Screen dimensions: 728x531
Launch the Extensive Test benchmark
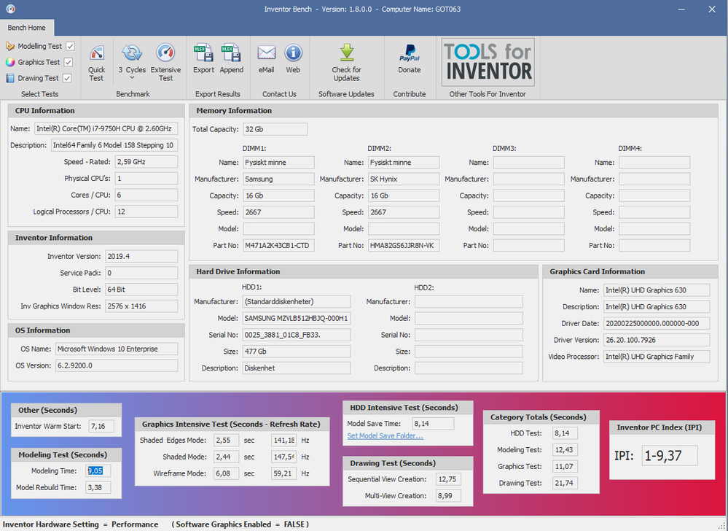165,63
